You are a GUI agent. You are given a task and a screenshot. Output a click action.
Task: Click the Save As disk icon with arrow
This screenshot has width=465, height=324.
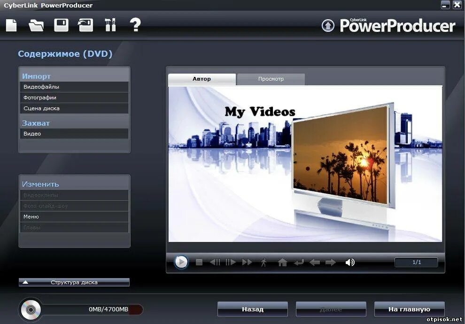pyautogui.click(x=85, y=25)
